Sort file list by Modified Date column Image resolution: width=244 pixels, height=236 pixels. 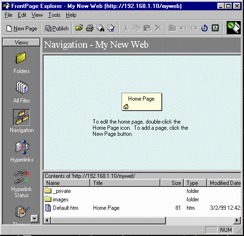click(224, 183)
